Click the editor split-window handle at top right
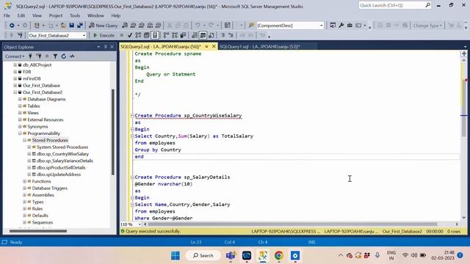Screen dimensions: 470x264 click(x=463, y=54)
